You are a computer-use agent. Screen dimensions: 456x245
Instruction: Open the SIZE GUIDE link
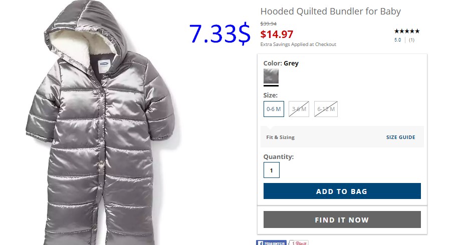[x=401, y=137]
